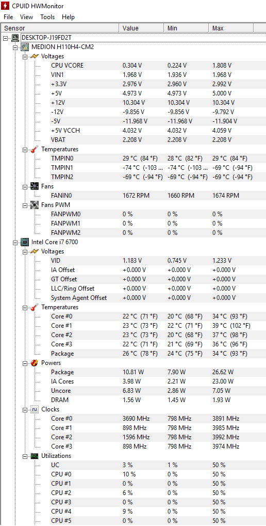Screen dimensions: 266x526
Task: Collapse the Intel Core i7 6700 node
Action: coord(15,242)
